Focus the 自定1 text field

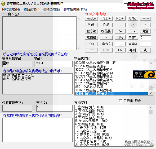click(x=145, y=38)
